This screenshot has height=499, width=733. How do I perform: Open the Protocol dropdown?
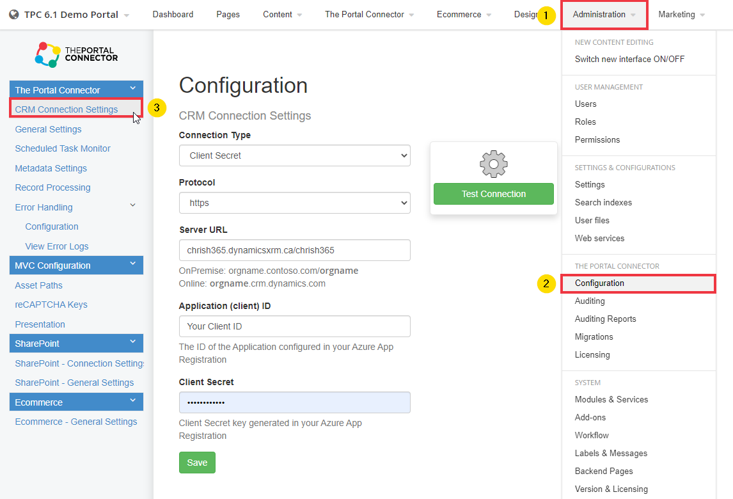coord(294,203)
